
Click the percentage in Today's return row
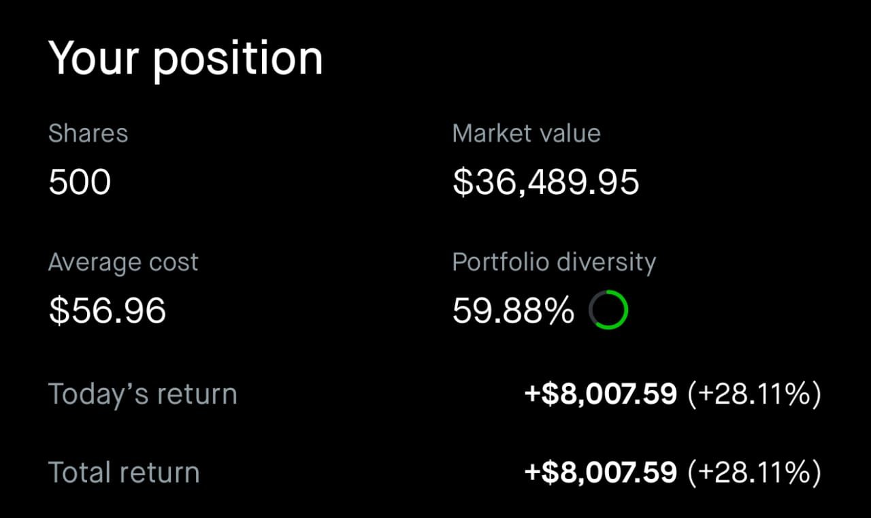click(754, 394)
